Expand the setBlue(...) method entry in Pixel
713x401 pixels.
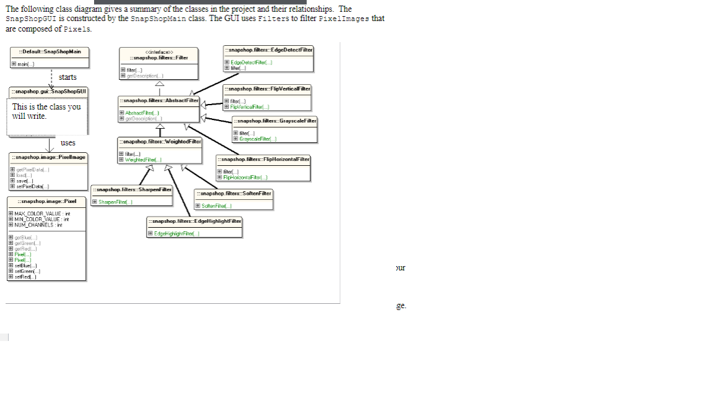pos(10,266)
